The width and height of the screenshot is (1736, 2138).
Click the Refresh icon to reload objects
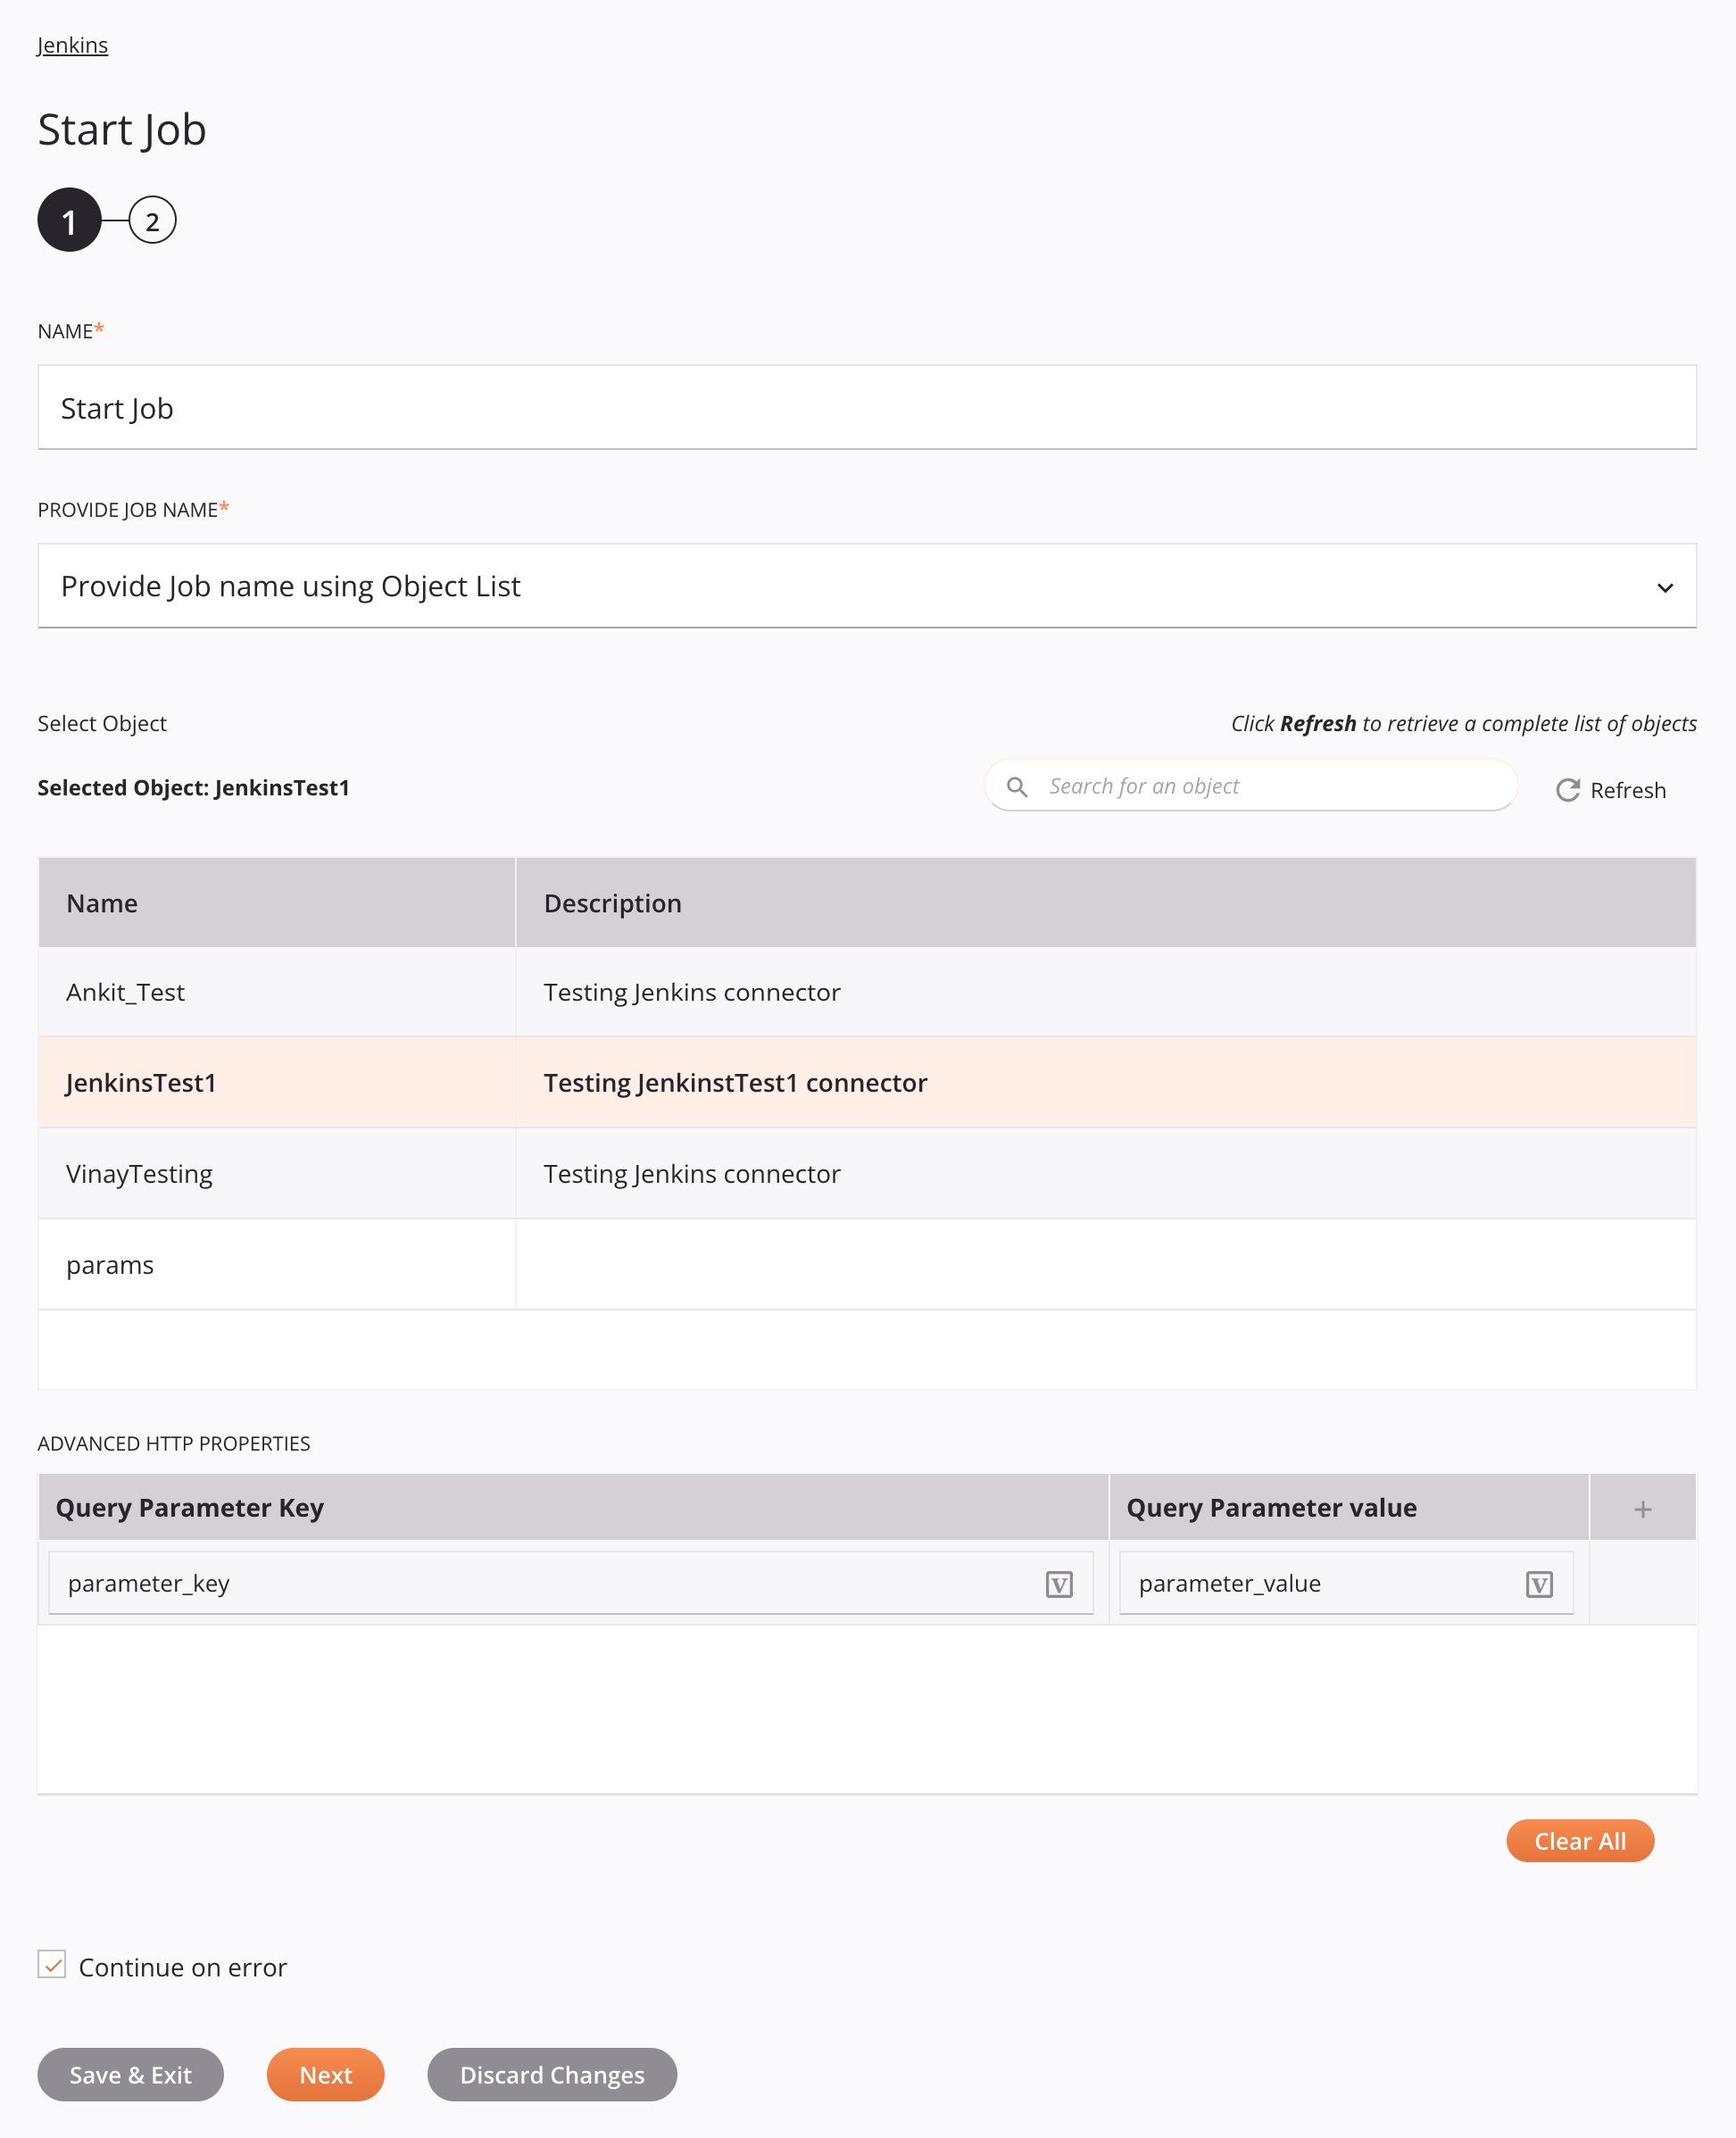1566,786
